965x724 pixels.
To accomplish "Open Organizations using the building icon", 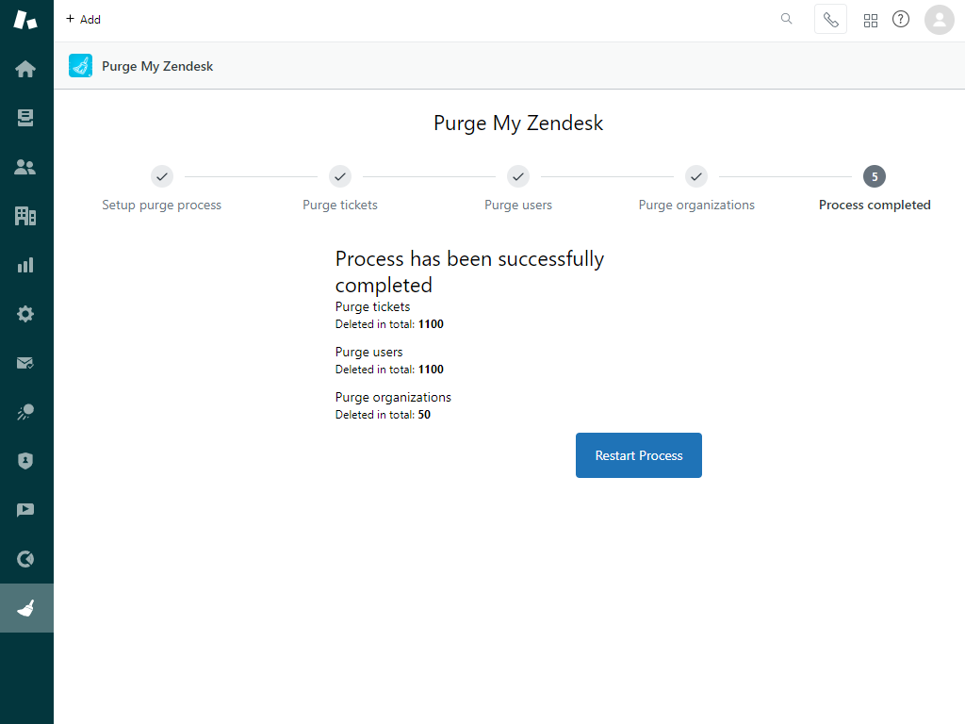I will [x=25, y=216].
